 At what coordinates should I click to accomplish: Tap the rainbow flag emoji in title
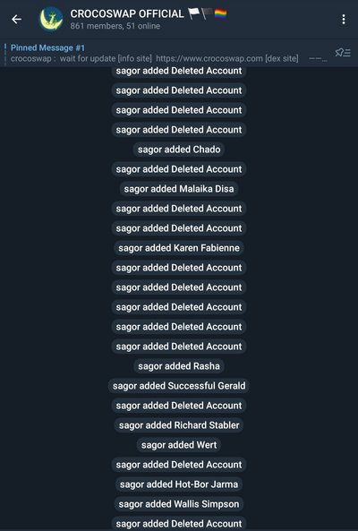click(220, 14)
